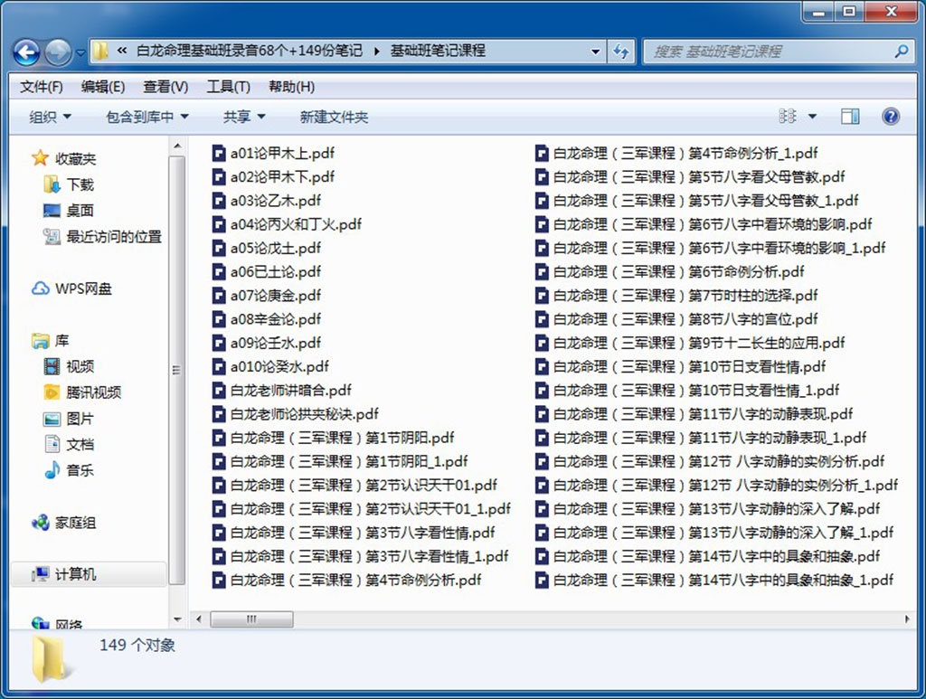
Task: Select file 第5节八字看父母管教.pdf
Action: click(x=690, y=177)
